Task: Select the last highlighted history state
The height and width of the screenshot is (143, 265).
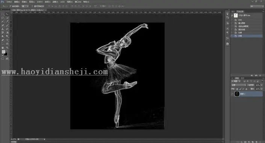Action: pyautogui.click(x=247, y=36)
